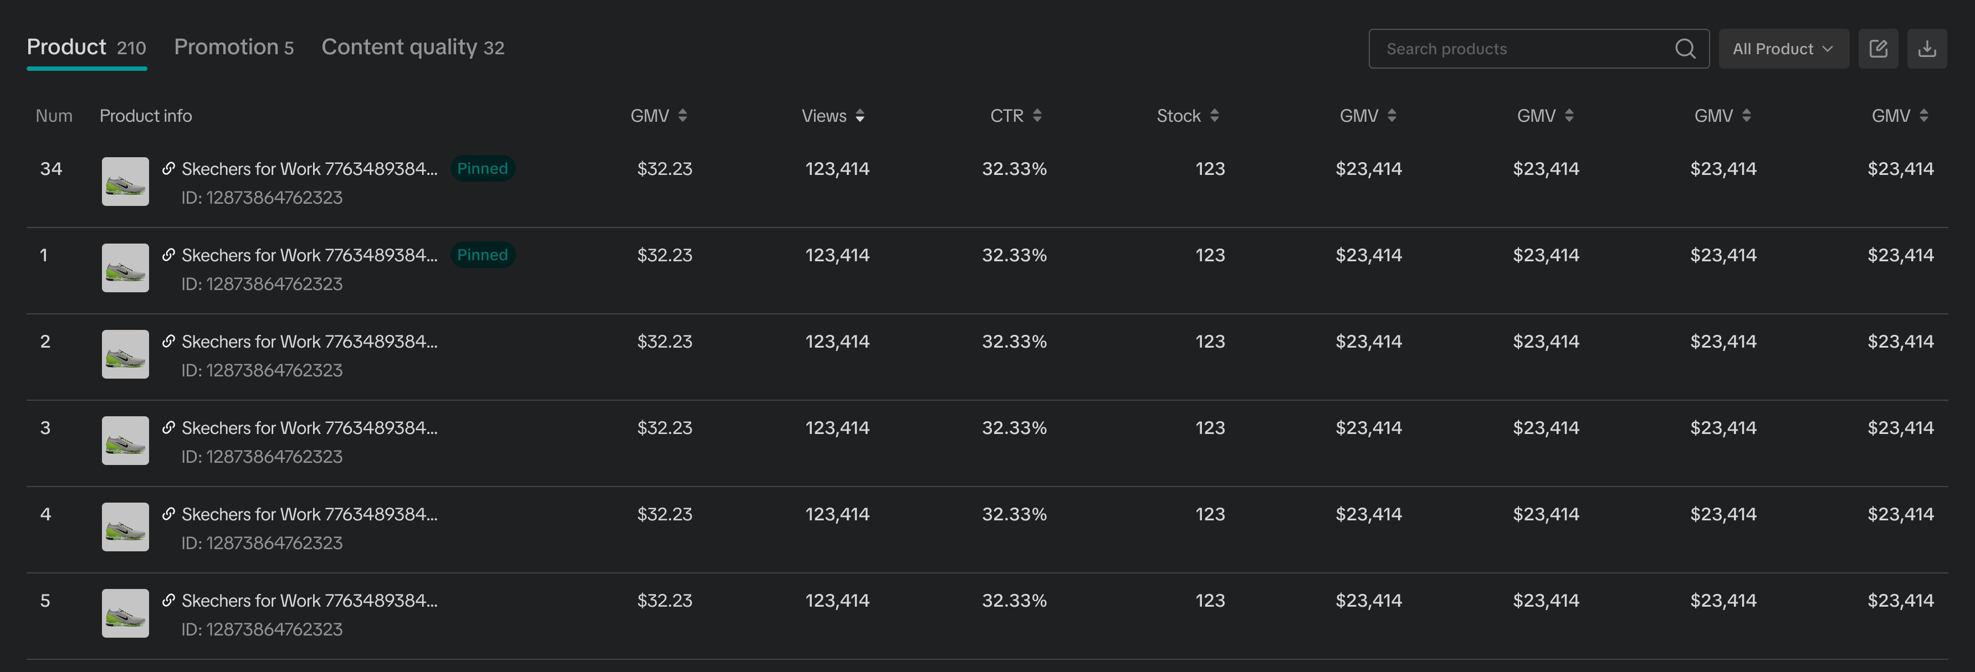Click Pinned badge on row 34
The height and width of the screenshot is (672, 1975).
coord(482,169)
